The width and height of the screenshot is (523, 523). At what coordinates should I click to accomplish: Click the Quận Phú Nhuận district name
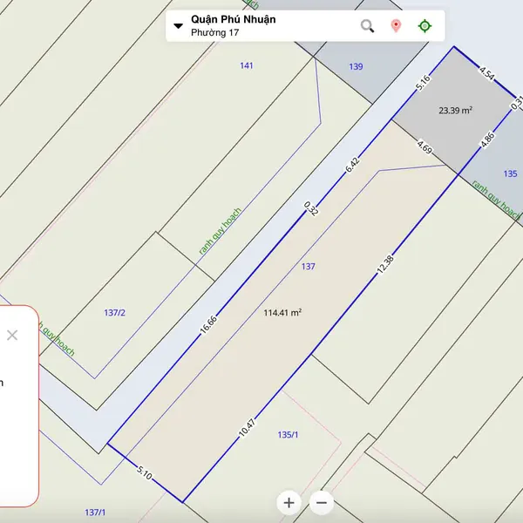(x=233, y=19)
